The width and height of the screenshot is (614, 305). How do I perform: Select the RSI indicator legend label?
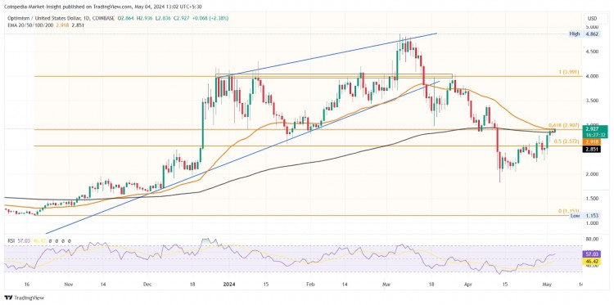11,241
